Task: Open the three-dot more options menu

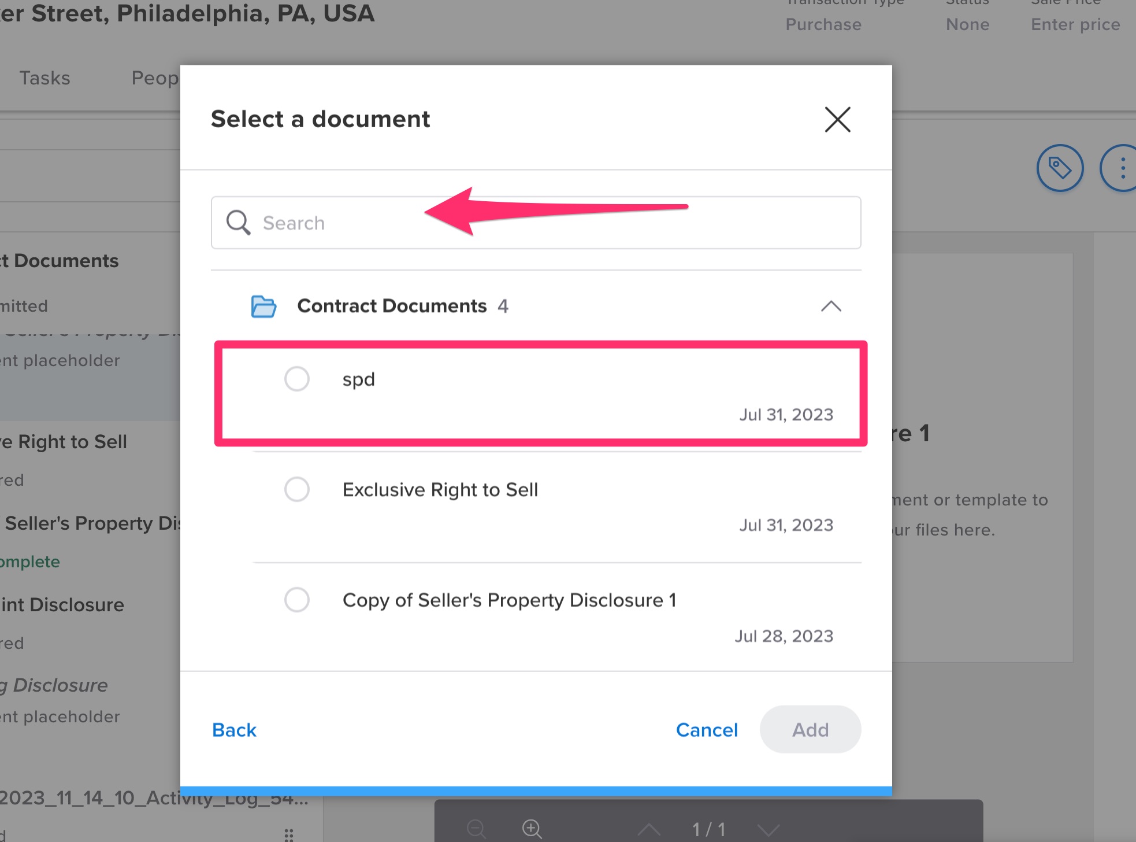Action: click(x=1122, y=168)
